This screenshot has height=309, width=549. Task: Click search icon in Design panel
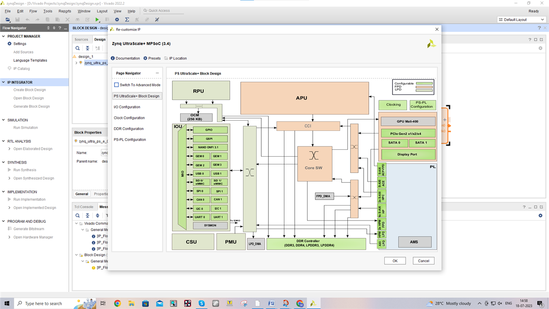click(78, 48)
